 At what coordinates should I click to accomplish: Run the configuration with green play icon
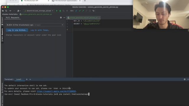pos(57,11)
